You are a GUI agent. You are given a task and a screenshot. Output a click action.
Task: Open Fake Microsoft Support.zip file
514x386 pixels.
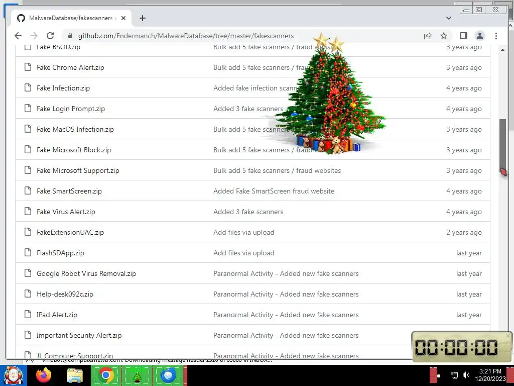pos(78,171)
